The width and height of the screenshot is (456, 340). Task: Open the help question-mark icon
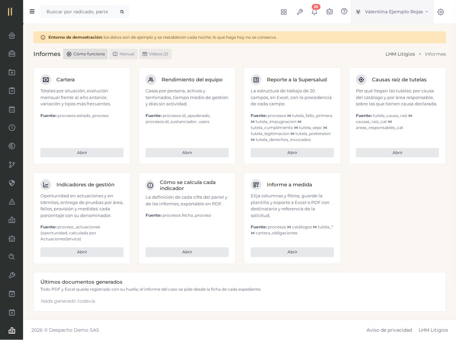point(344,11)
